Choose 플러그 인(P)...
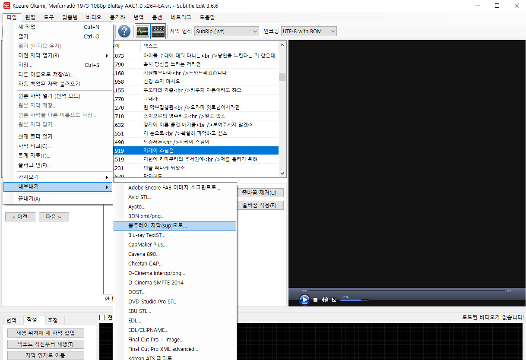 coord(57,165)
